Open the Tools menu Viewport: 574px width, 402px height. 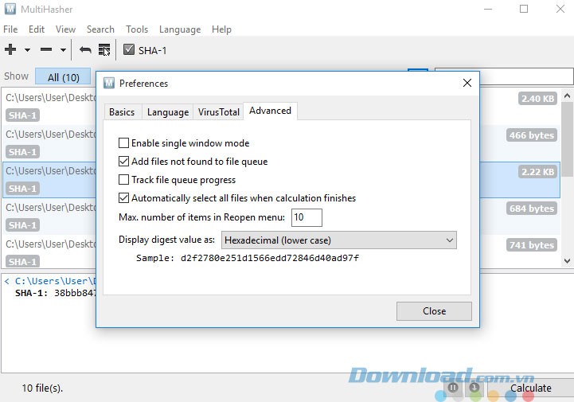pos(137,29)
